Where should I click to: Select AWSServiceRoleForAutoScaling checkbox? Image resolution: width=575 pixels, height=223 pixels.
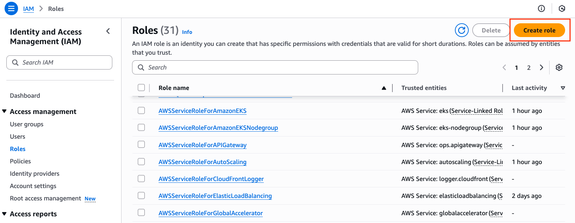(141, 162)
